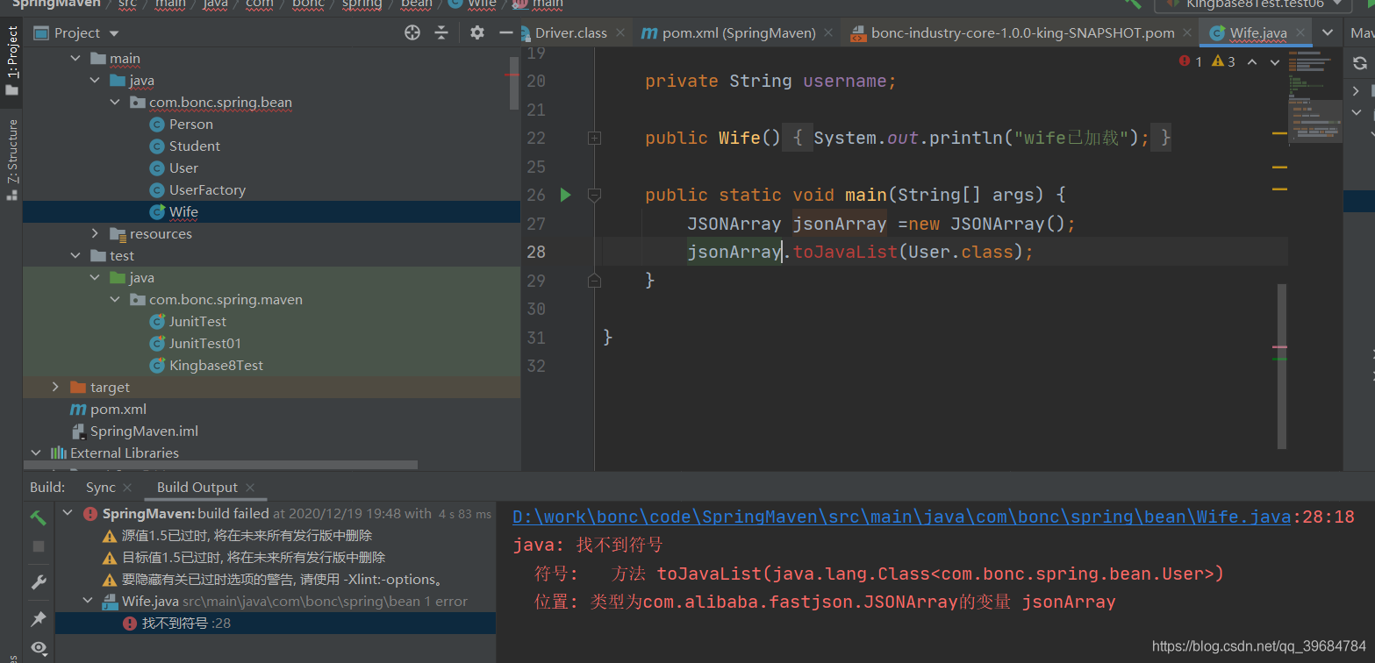Image resolution: width=1375 pixels, height=663 pixels.
Task: Click the wrench icon in Build panel
Action: pyautogui.click(x=38, y=582)
